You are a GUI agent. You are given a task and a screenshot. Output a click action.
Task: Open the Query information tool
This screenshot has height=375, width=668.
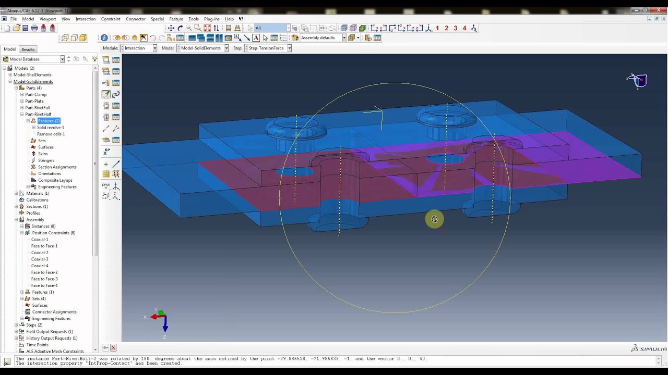[104, 38]
